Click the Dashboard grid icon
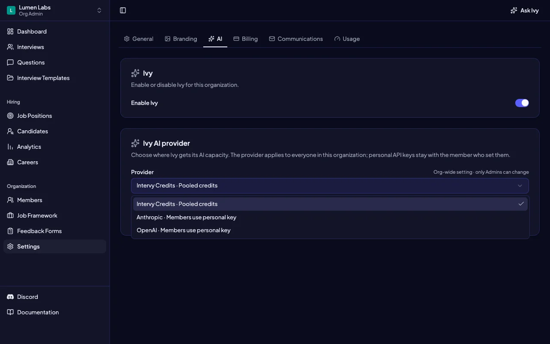The height and width of the screenshot is (344, 550). click(x=10, y=31)
